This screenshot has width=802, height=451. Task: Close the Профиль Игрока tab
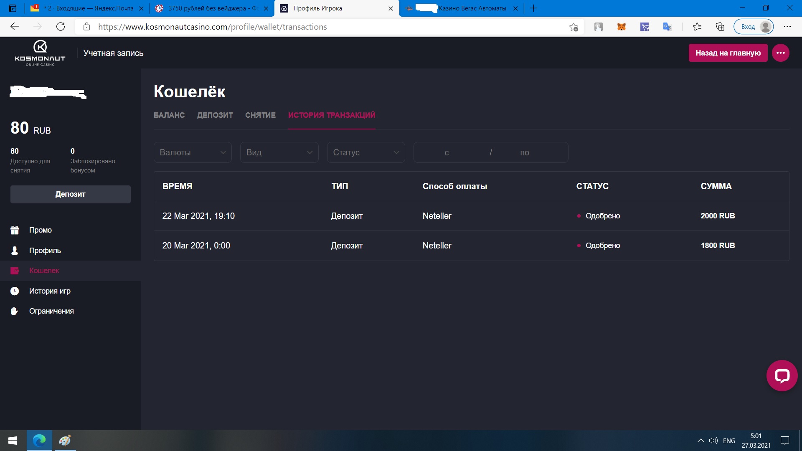pos(391,8)
